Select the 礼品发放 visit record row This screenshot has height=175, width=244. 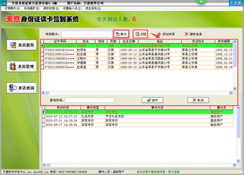[x=139, y=116]
